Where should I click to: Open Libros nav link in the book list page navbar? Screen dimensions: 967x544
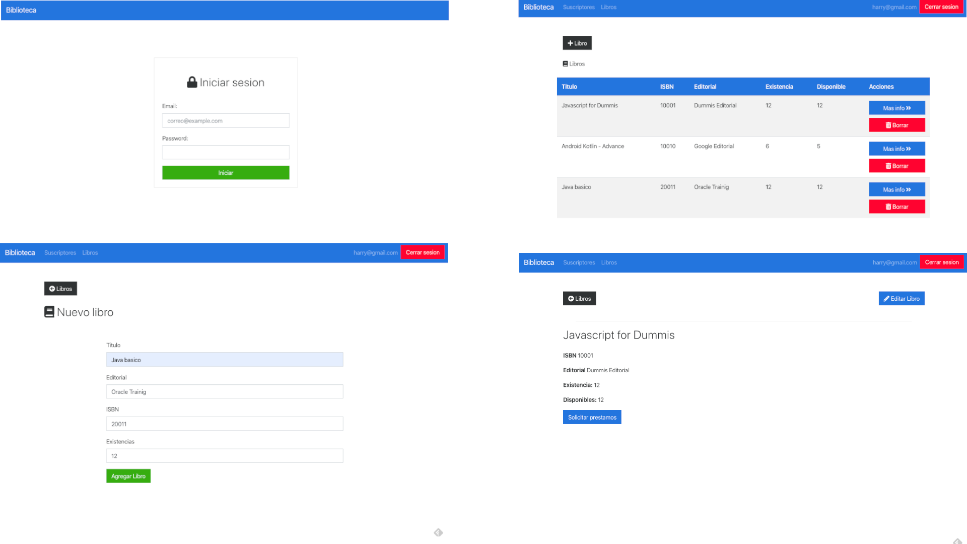608,7
